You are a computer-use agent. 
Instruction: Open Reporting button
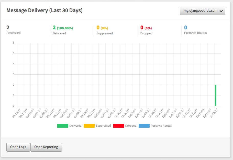click(x=46, y=147)
